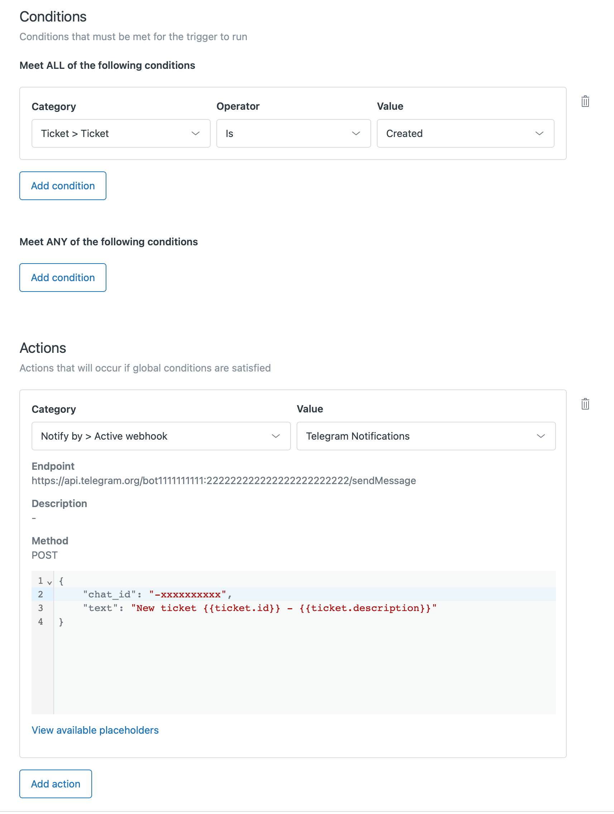Viewport: 614px width, 814px height.
Task: Expand the Telegram Notifications webhook dropdown
Action: click(426, 436)
